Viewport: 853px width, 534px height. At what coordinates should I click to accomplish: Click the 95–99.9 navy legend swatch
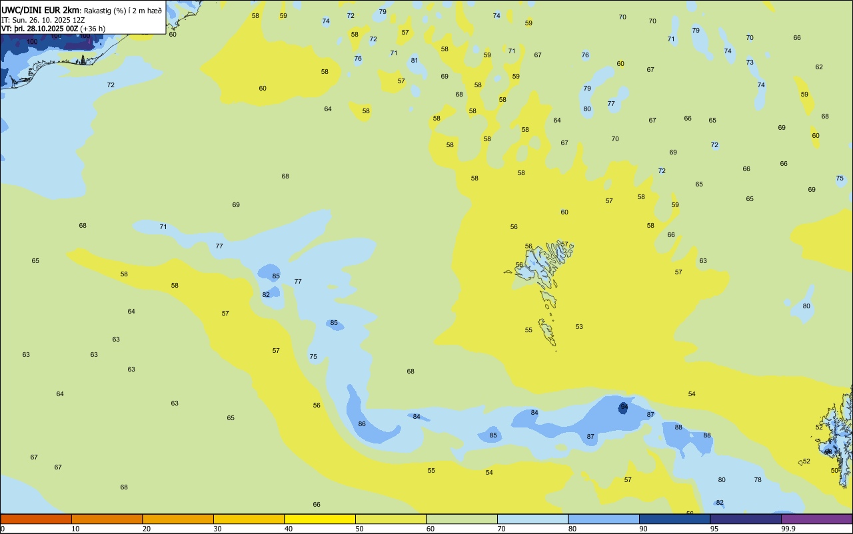(x=746, y=519)
